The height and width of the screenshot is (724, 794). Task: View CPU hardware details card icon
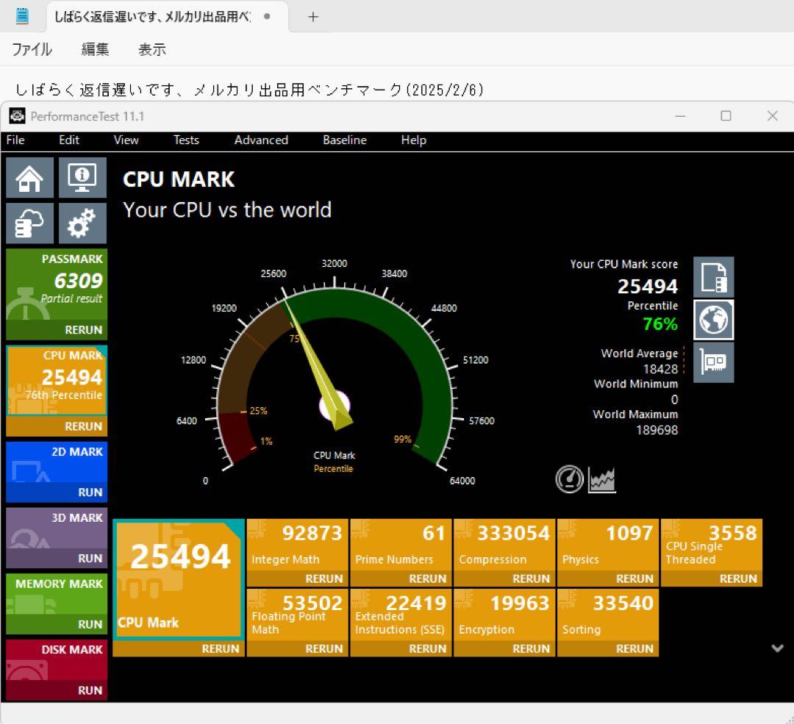tap(712, 362)
